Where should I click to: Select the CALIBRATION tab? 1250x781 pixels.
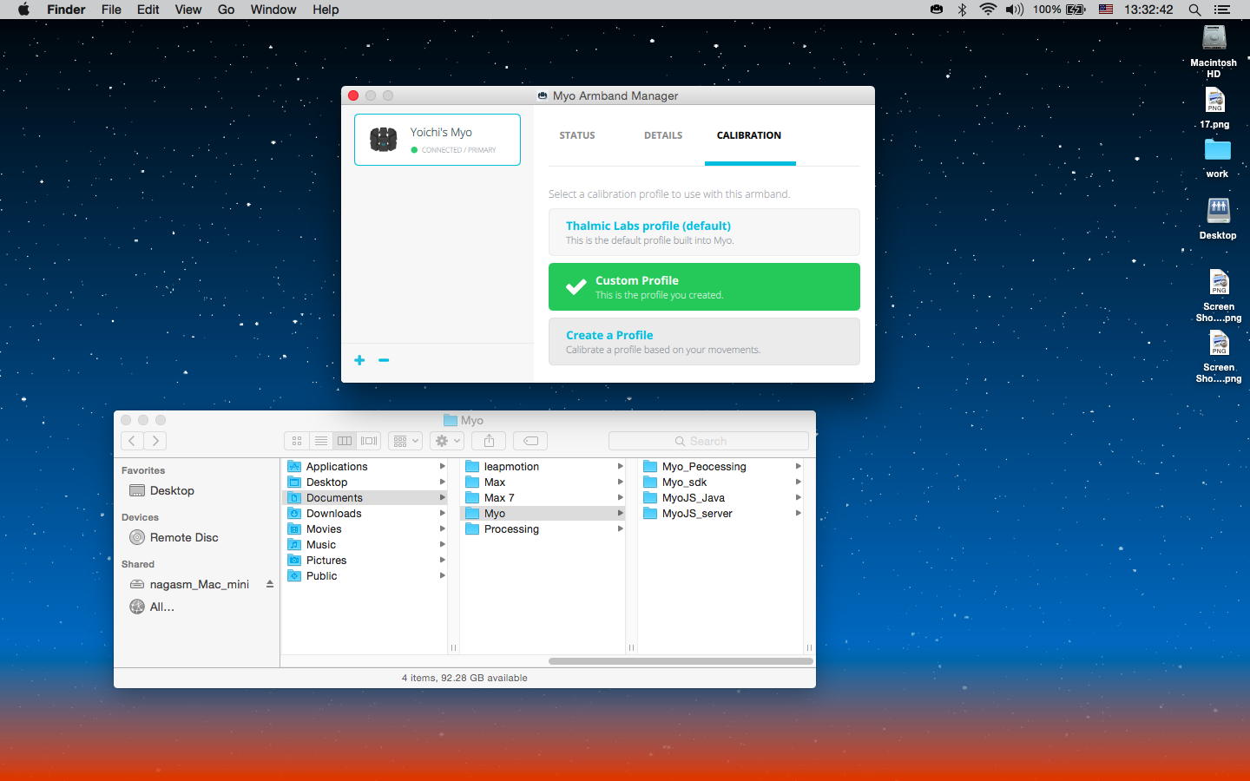pyautogui.click(x=749, y=135)
